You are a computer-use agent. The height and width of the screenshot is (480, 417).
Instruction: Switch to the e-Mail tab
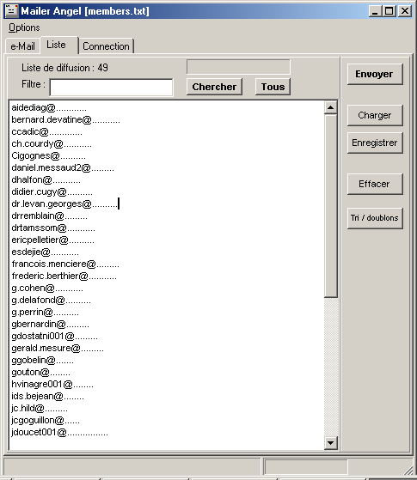click(22, 46)
